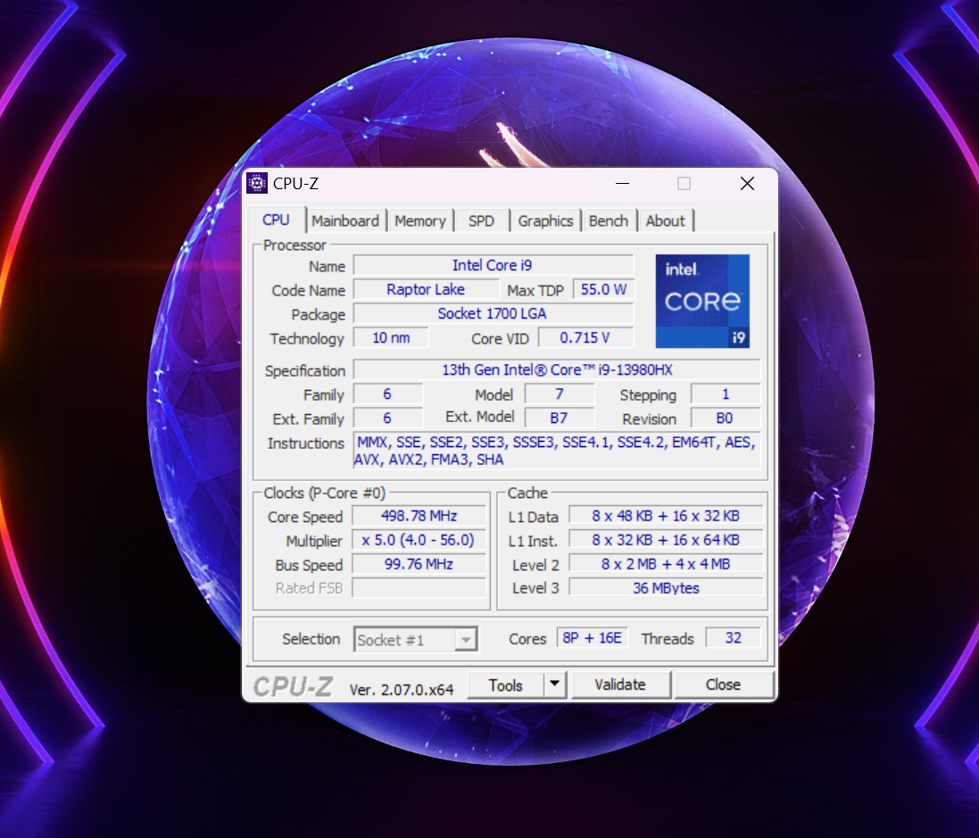Click the Level 2 cache value

(666, 564)
